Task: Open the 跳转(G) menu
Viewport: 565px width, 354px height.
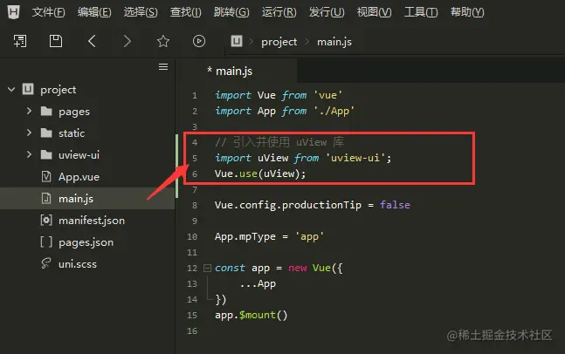Action: coord(231,12)
